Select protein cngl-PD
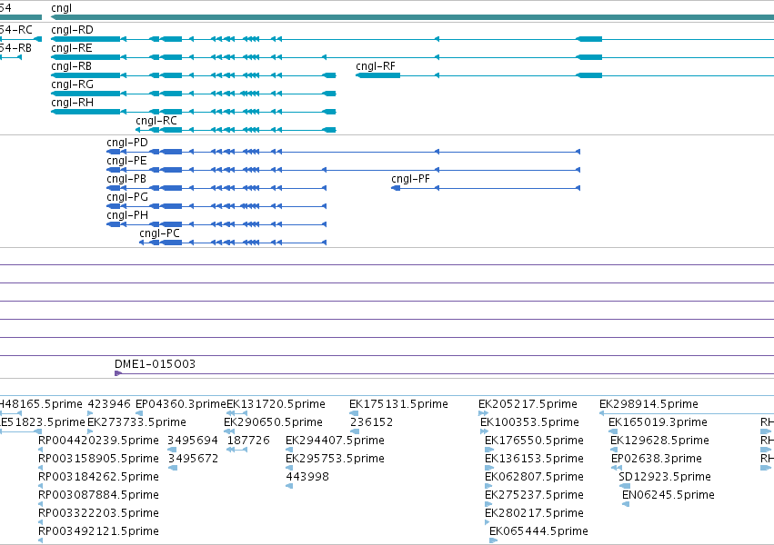 point(344,152)
